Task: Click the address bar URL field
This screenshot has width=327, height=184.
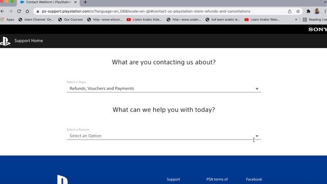Action: coord(146,11)
